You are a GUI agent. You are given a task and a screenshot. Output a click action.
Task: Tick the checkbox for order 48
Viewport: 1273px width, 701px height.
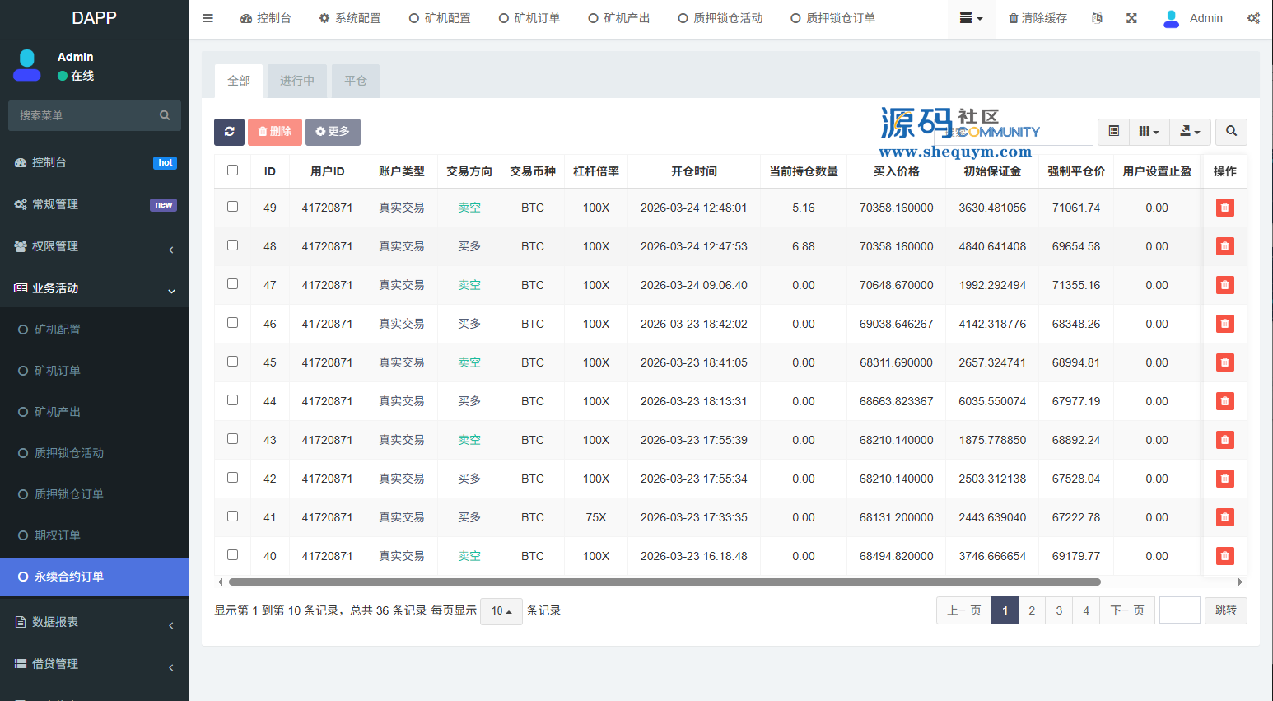[232, 245]
